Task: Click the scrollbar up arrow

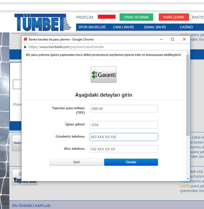Action: click(x=187, y=52)
